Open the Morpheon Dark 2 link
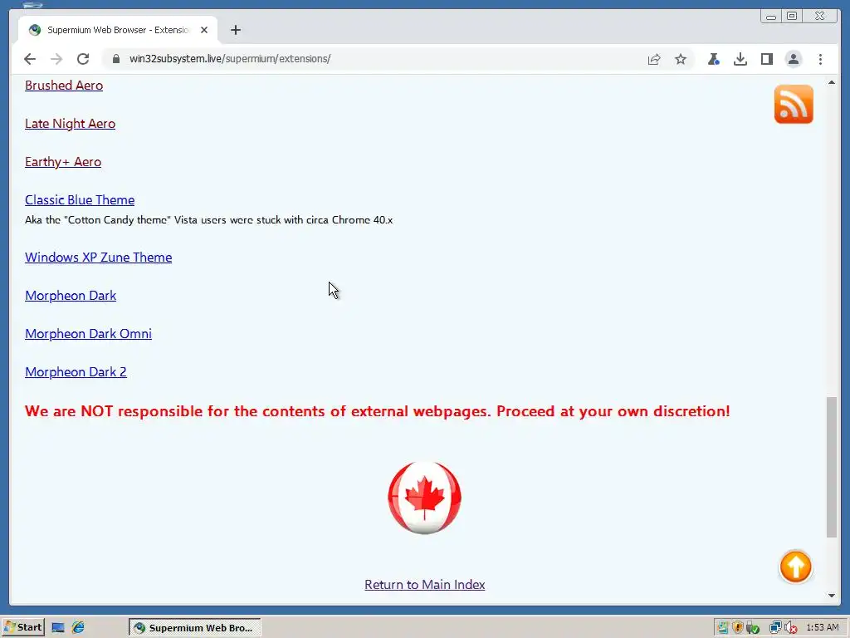 coord(76,371)
